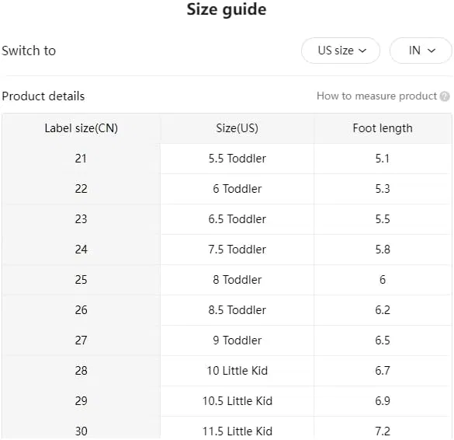
Task: Open the US size dropdown
Action: 341,51
